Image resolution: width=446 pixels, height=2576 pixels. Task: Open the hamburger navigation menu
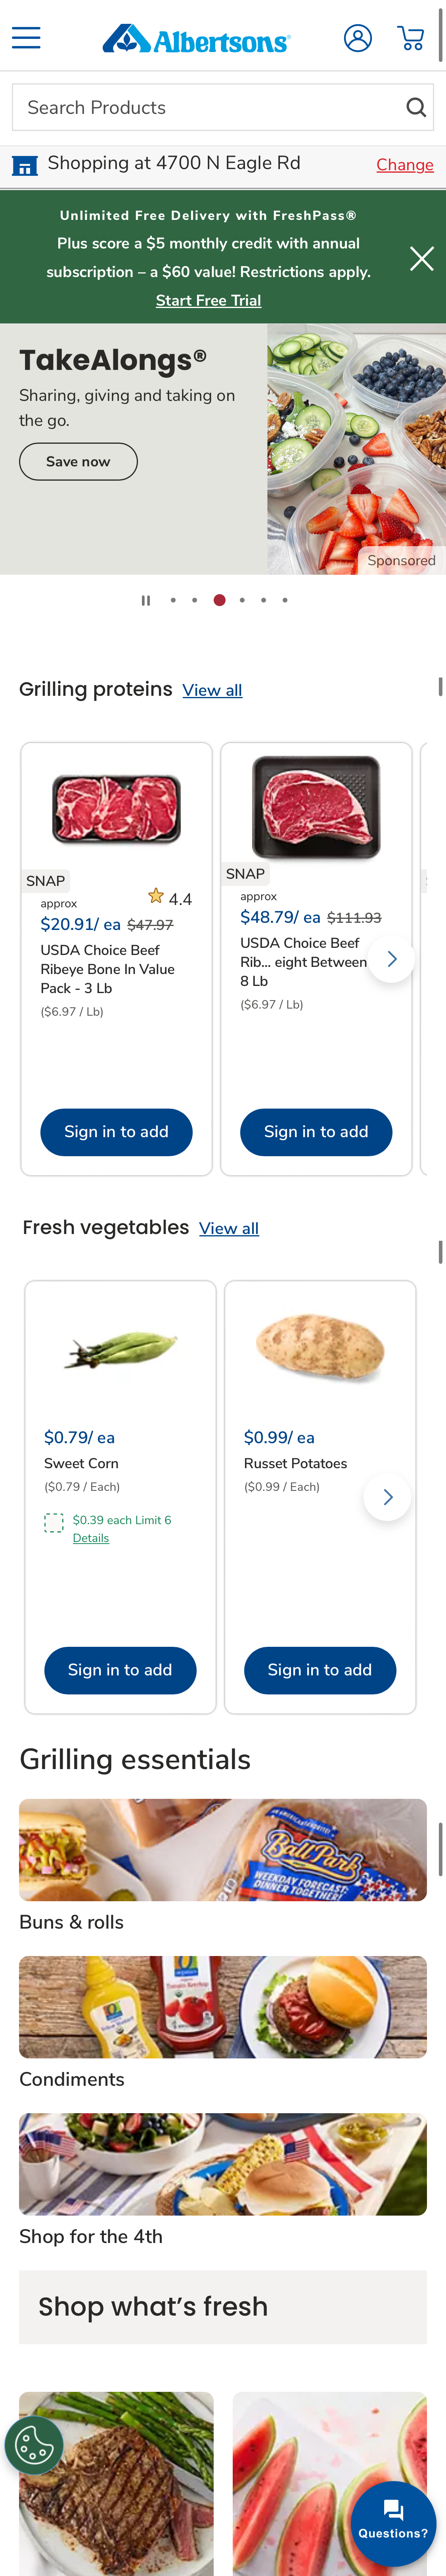tap(25, 38)
